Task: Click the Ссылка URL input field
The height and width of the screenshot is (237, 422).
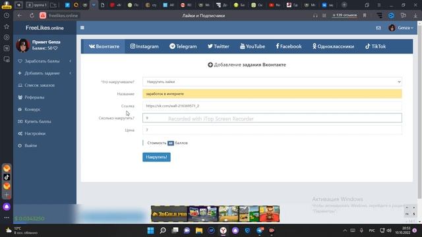Action: tap(272, 106)
